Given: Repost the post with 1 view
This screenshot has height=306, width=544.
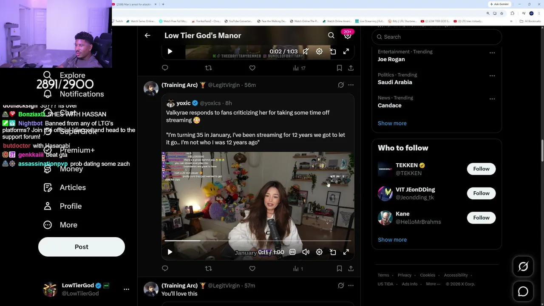Looking at the screenshot, I should tap(208, 269).
